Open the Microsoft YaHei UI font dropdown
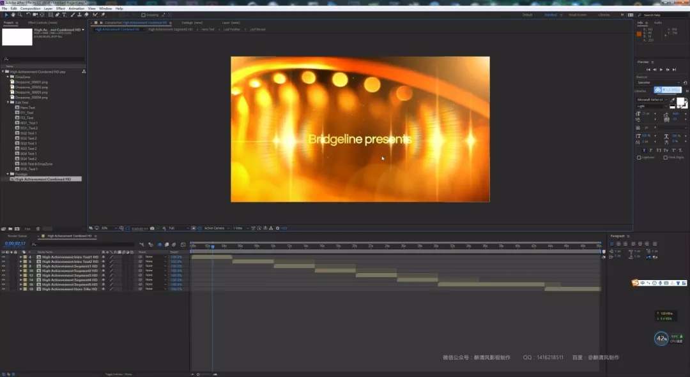 coord(654,100)
